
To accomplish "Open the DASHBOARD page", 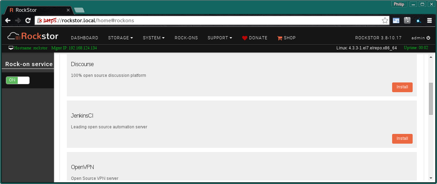I will point(85,38).
